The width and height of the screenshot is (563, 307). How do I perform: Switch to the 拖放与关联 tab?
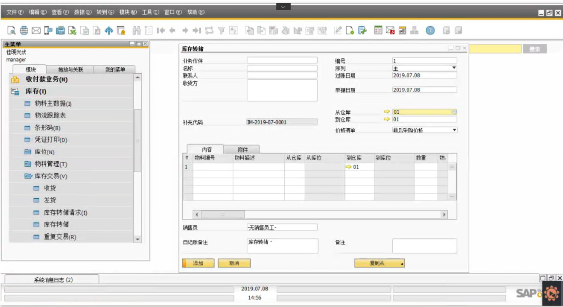coord(70,69)
